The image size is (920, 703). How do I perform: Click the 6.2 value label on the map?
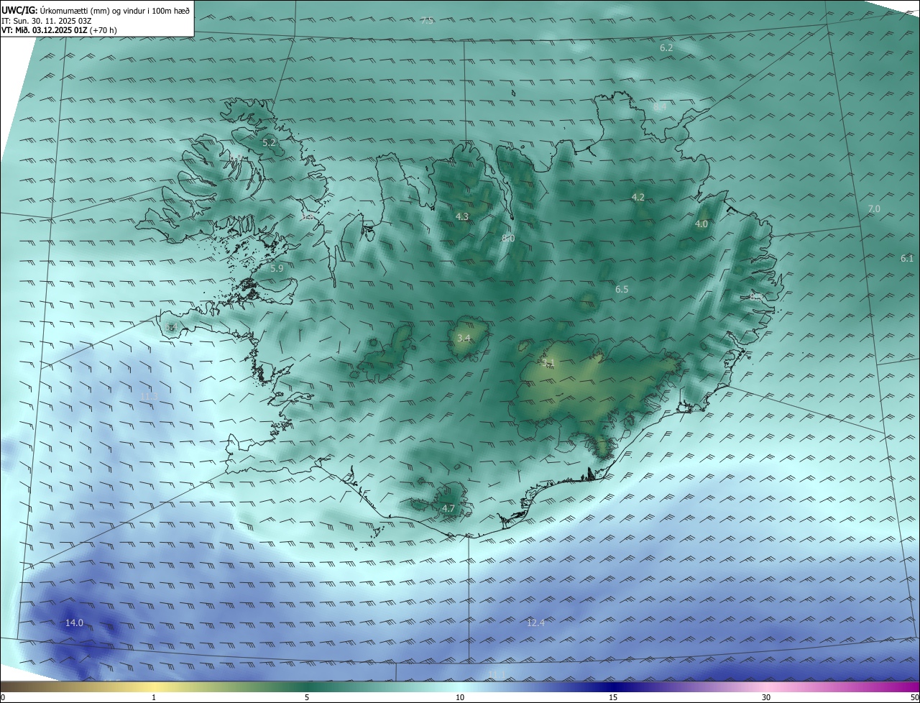(666, 47)
